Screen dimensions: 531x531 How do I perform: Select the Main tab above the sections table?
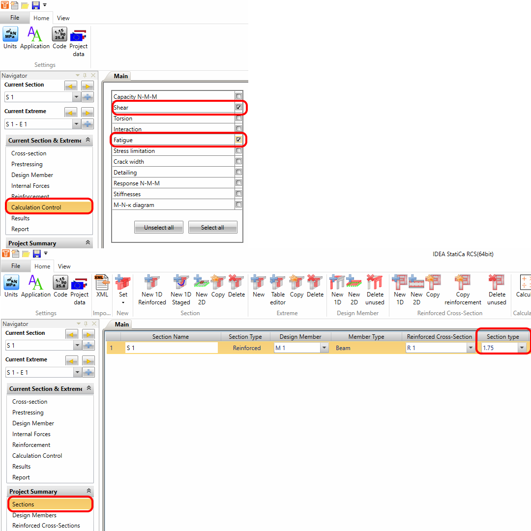tap(121, 324)
